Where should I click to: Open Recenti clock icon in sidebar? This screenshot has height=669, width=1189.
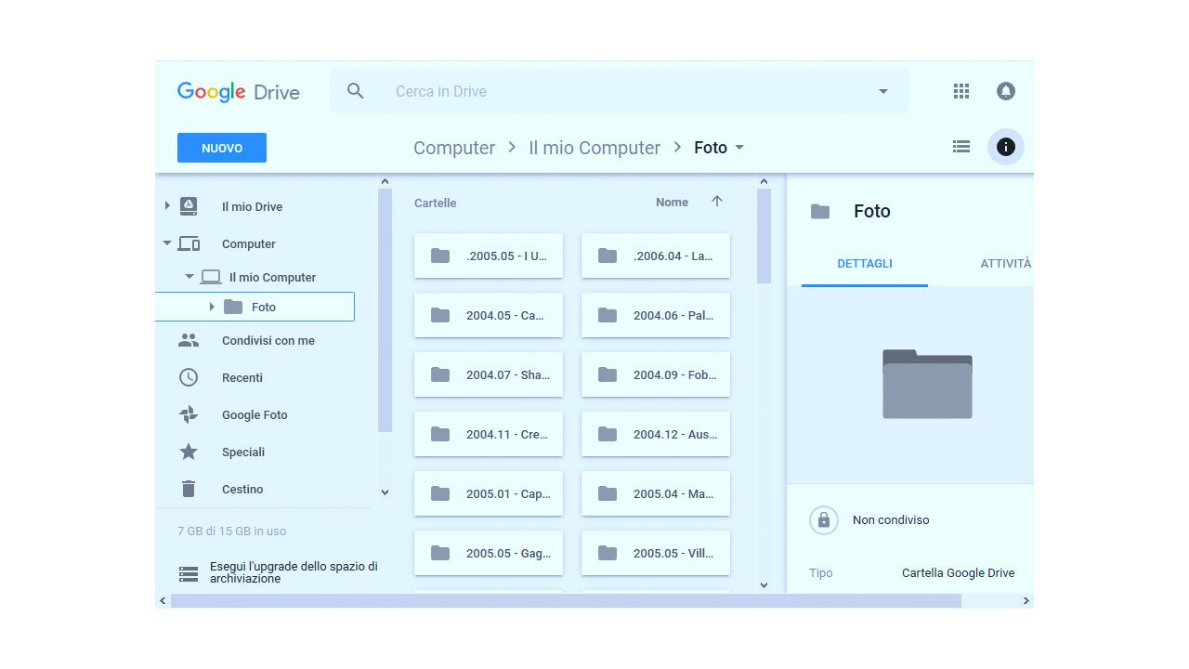[x=189, y=377]
